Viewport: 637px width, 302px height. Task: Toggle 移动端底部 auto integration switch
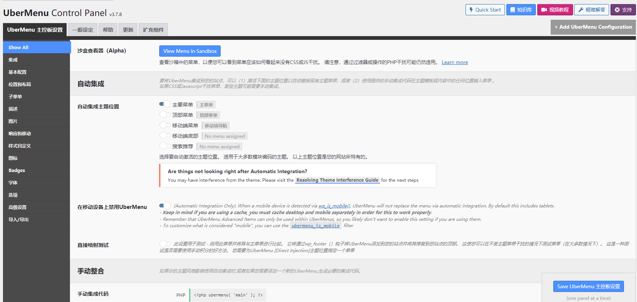point(165,135)
